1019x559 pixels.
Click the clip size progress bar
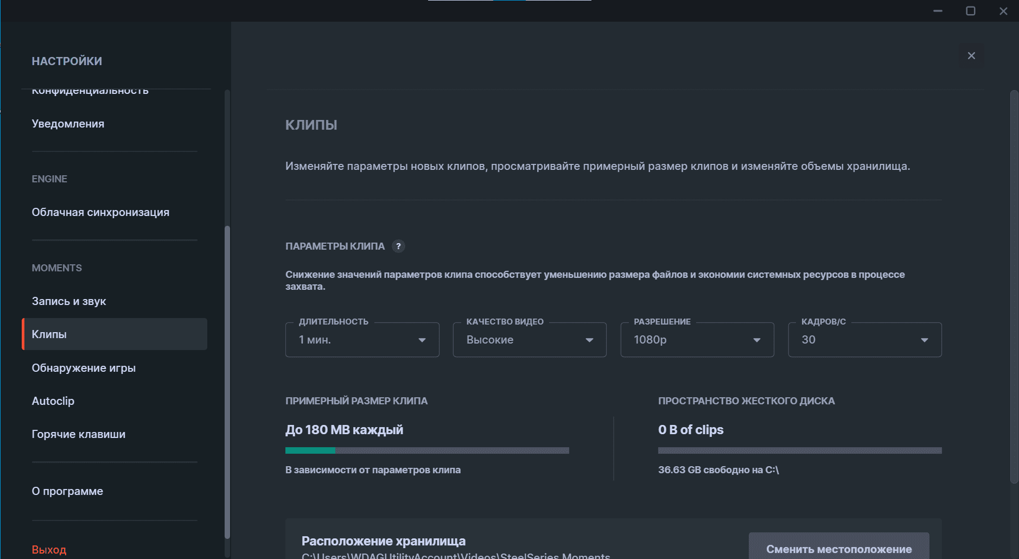pyautogui.click(x=427, y=450)
